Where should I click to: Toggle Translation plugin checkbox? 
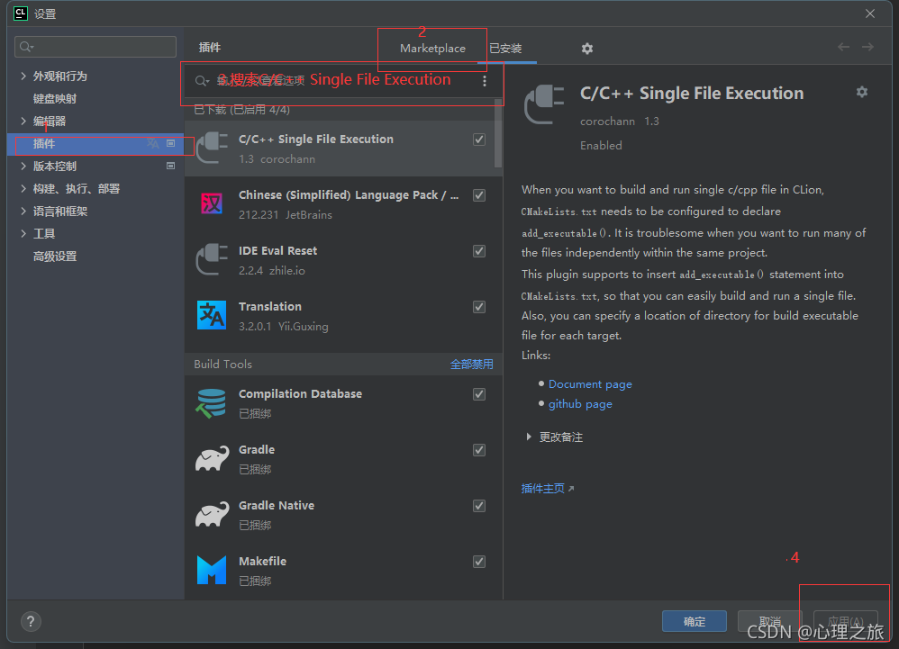pos(479,307)
